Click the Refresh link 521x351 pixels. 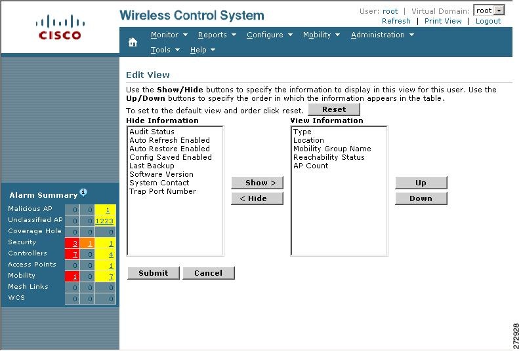[x=396, y=21]
